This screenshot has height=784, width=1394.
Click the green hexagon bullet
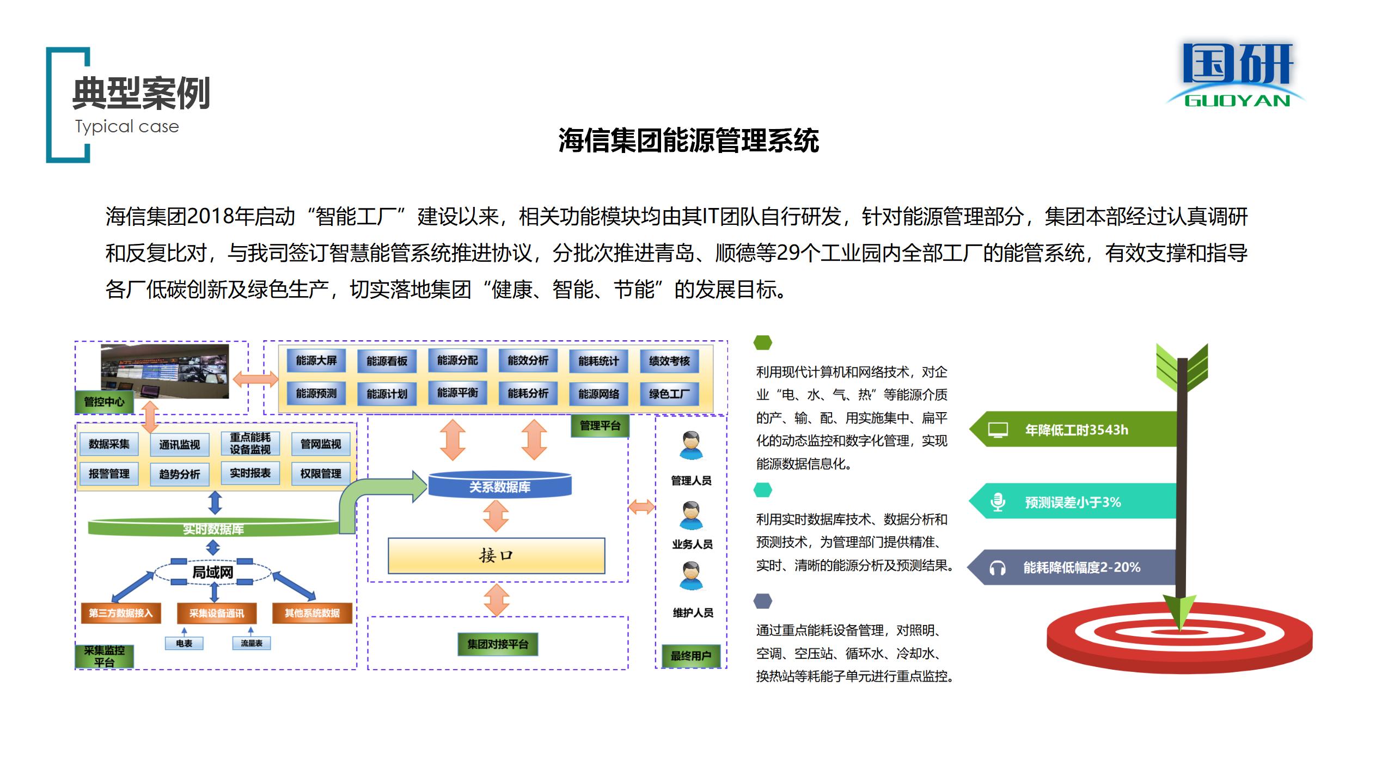pos(762,342)
